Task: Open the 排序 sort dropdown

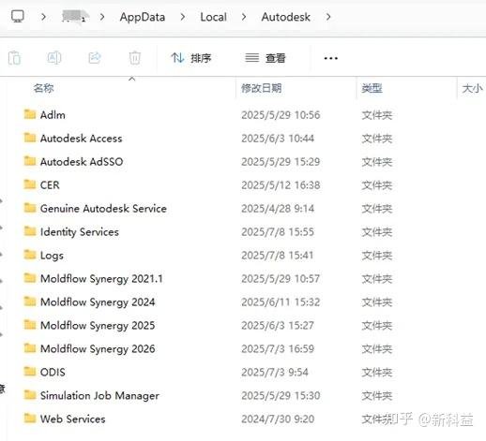Action: coord(191,58)
